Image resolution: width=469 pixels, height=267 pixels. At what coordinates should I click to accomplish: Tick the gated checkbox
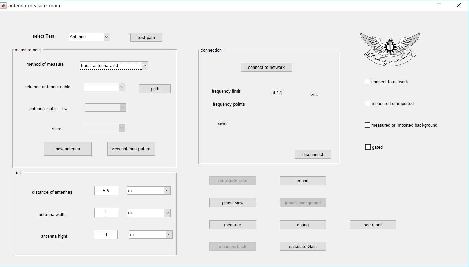click(x=368, y=147)
